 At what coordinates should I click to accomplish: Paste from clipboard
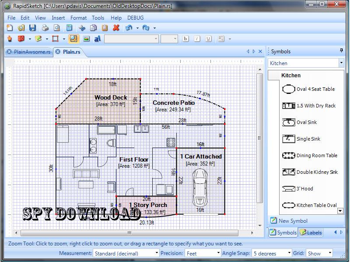pos(105,28)
